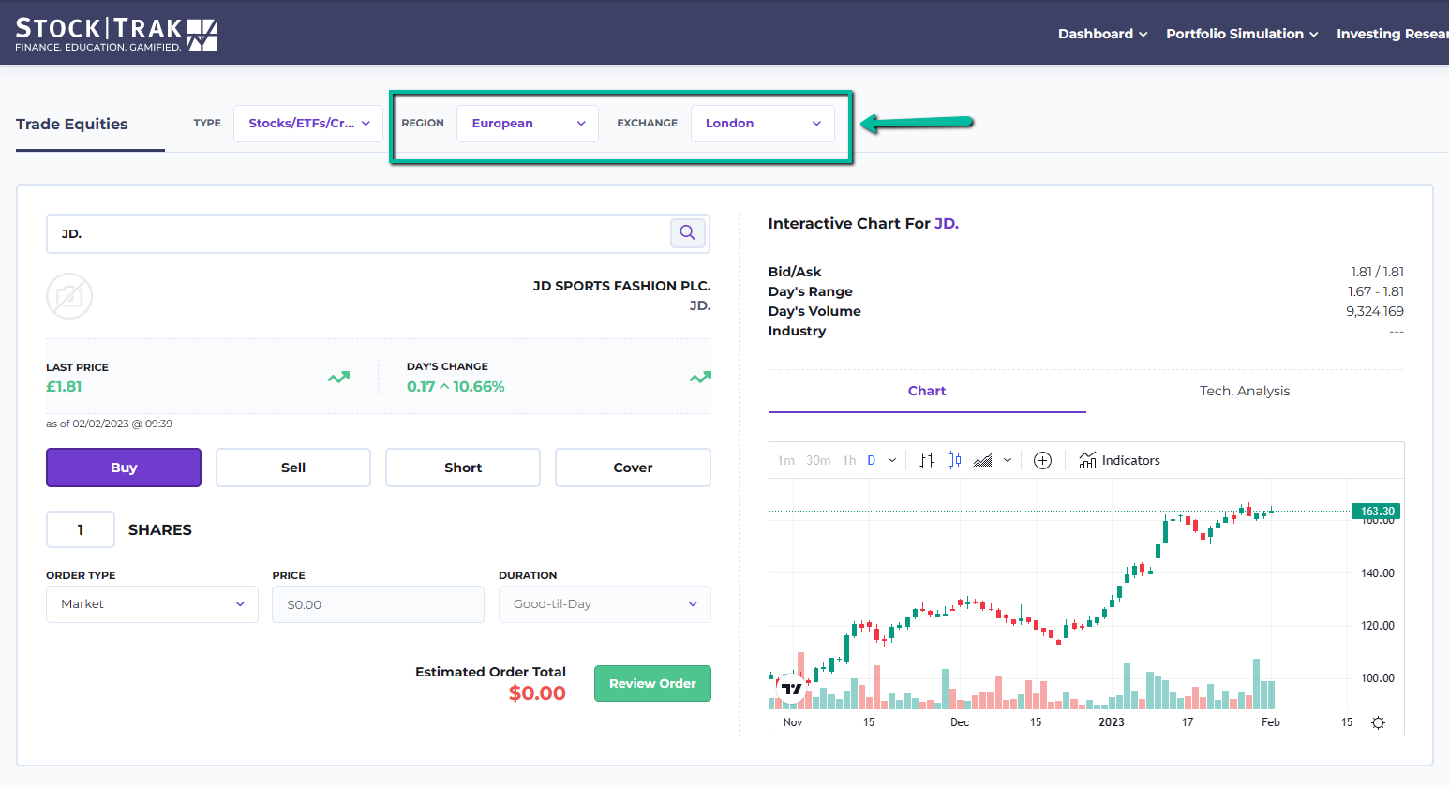Open the Order Type Market dropdown
Screen dimensions: 1449x788
(152, 604)
